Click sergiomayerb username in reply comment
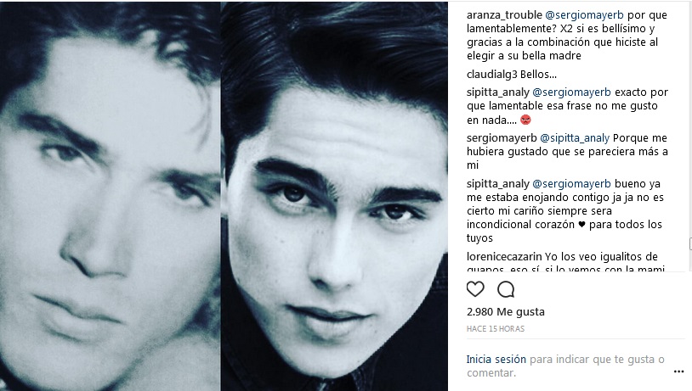 tap(502, 138)
